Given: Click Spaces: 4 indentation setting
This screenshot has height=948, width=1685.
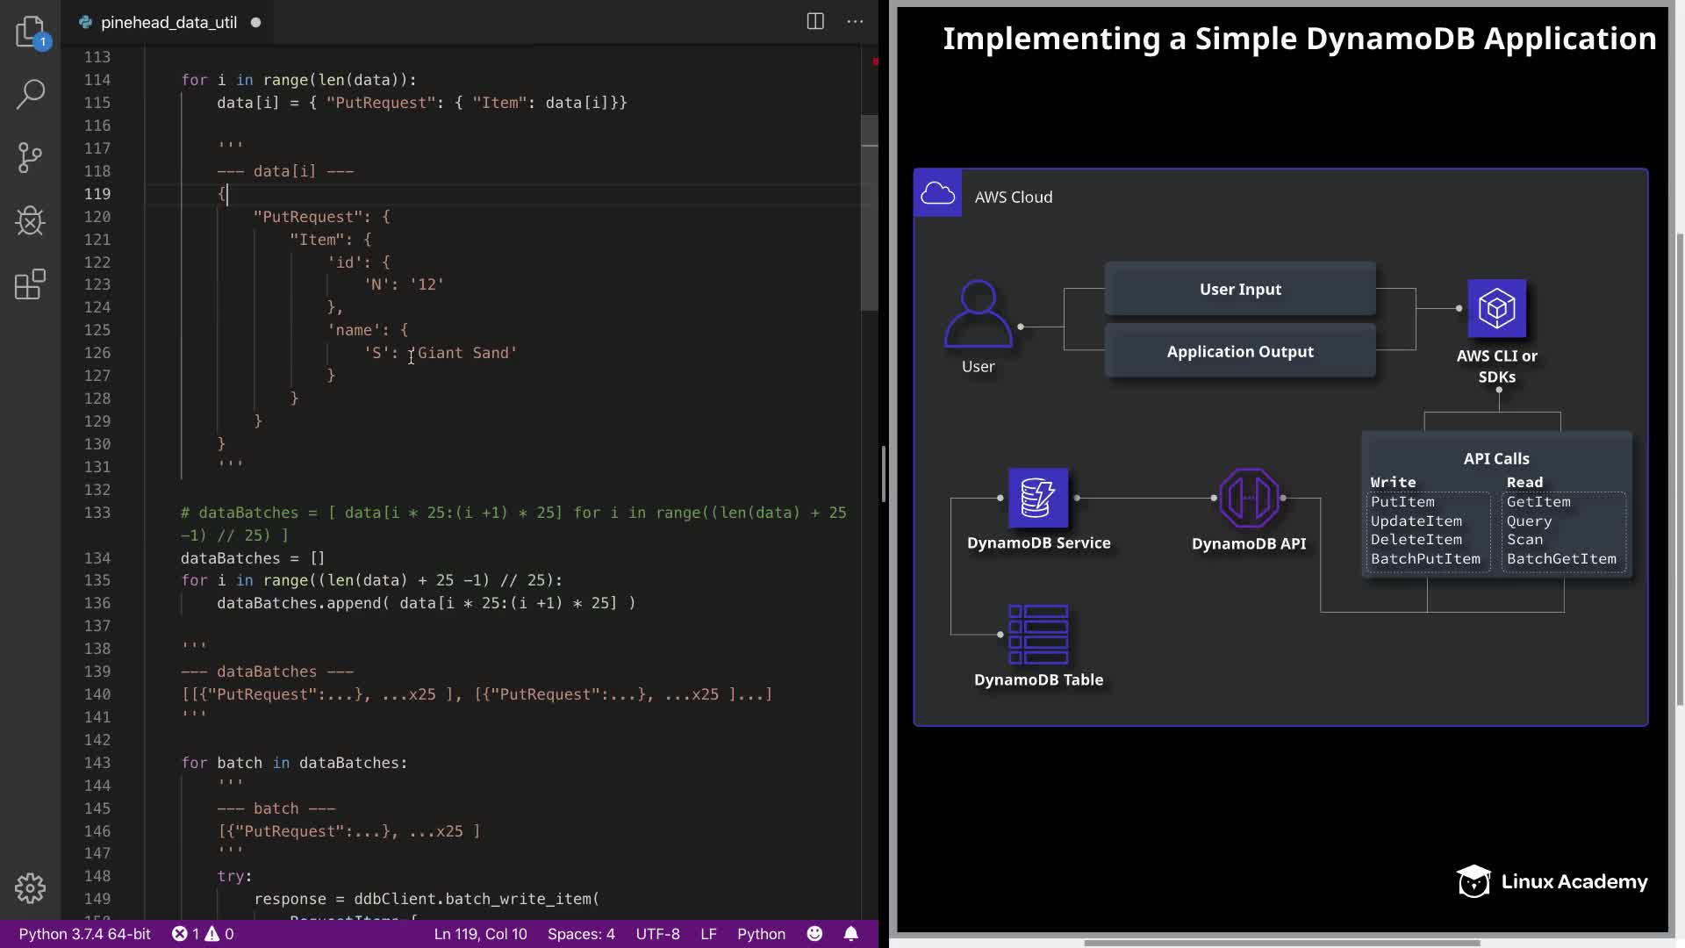Looking at the screenshot, I should [x=581, y=934].
